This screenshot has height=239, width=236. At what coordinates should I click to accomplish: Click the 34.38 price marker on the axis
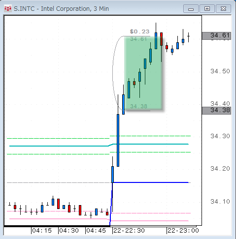click(x=216, y=110)
